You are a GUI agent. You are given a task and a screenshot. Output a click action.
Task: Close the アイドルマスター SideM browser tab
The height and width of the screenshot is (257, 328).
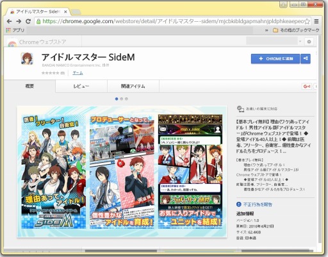pyautogui.click(x=65, y=12)
